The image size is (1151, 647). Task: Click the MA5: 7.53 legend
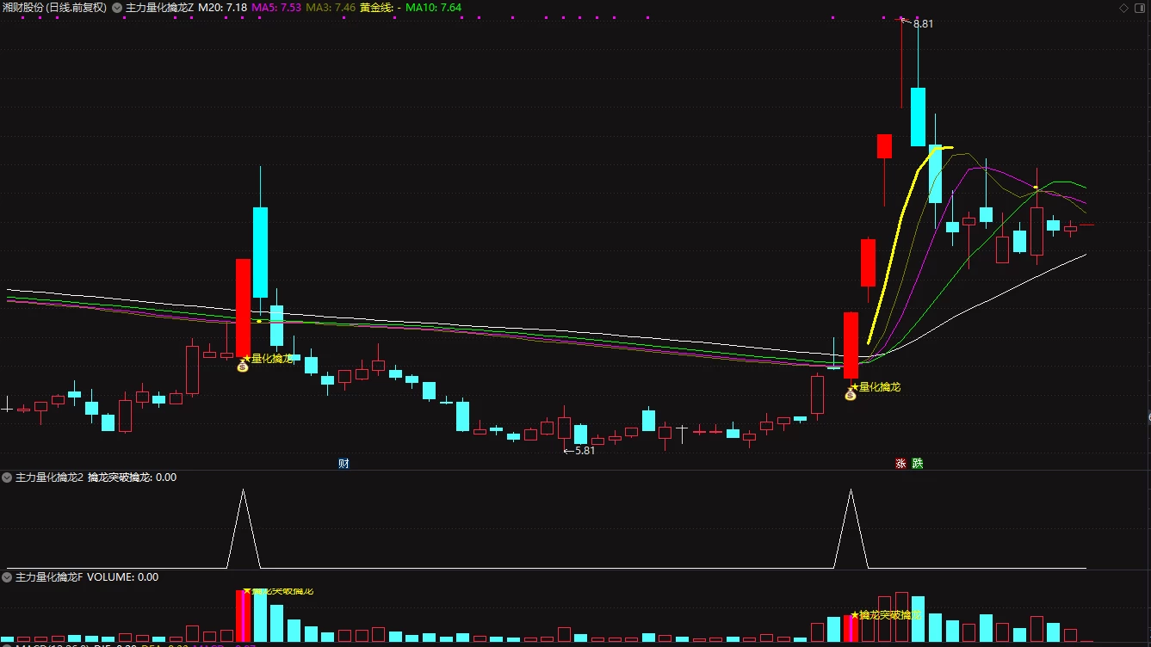coord(276,8)
